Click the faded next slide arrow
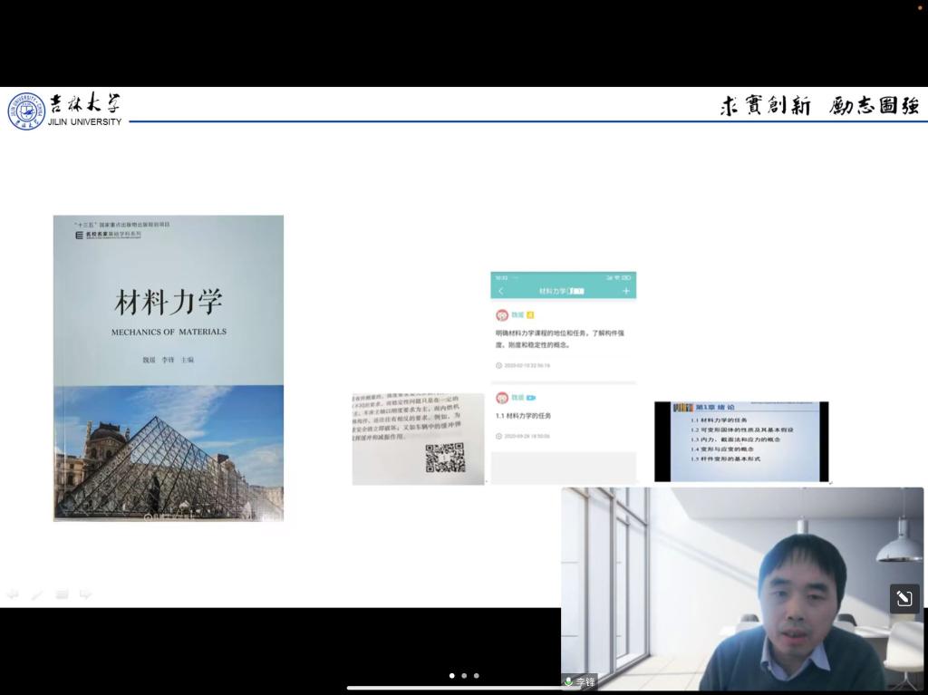The height and width of the screenshot is (695, 928). click(x=86, y=594)
